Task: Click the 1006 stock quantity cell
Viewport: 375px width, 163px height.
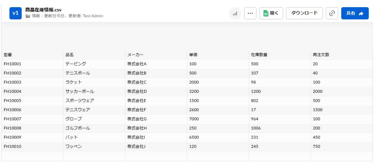Action: coord(256,128)
